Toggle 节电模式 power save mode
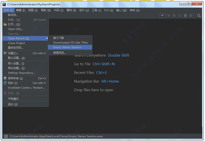Screen dimensions: 205x141 click(x=26, y=99)
